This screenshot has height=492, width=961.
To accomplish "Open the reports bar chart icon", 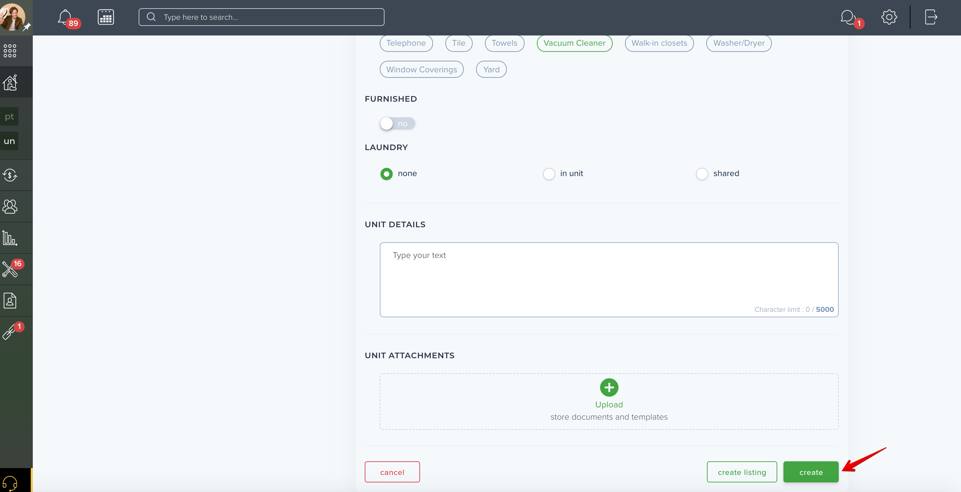I will (x=10, y=238).
